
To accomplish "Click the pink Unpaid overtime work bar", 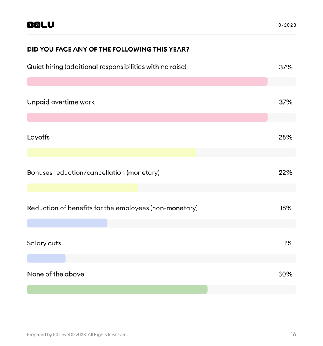I will pos(147,117).
